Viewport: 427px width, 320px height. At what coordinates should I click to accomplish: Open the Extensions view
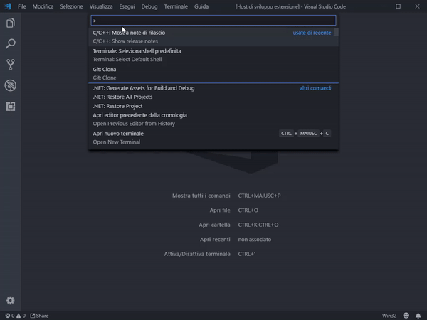point(11,107)
